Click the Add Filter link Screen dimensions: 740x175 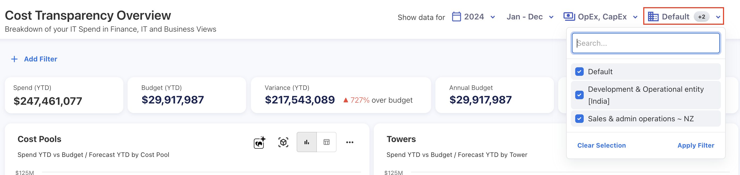(40, 59)
